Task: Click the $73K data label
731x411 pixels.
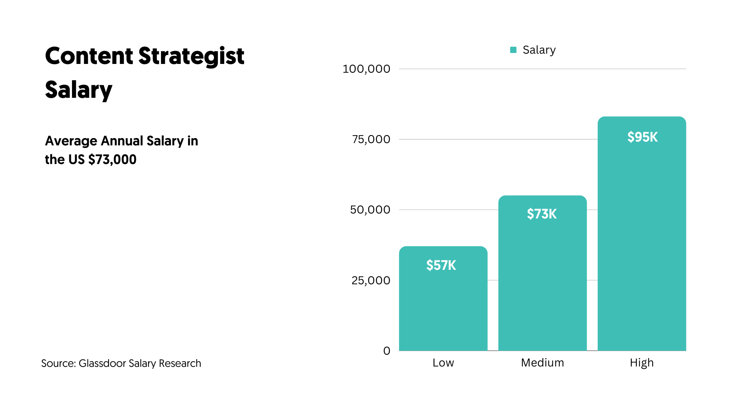Action: pos(542,214)
